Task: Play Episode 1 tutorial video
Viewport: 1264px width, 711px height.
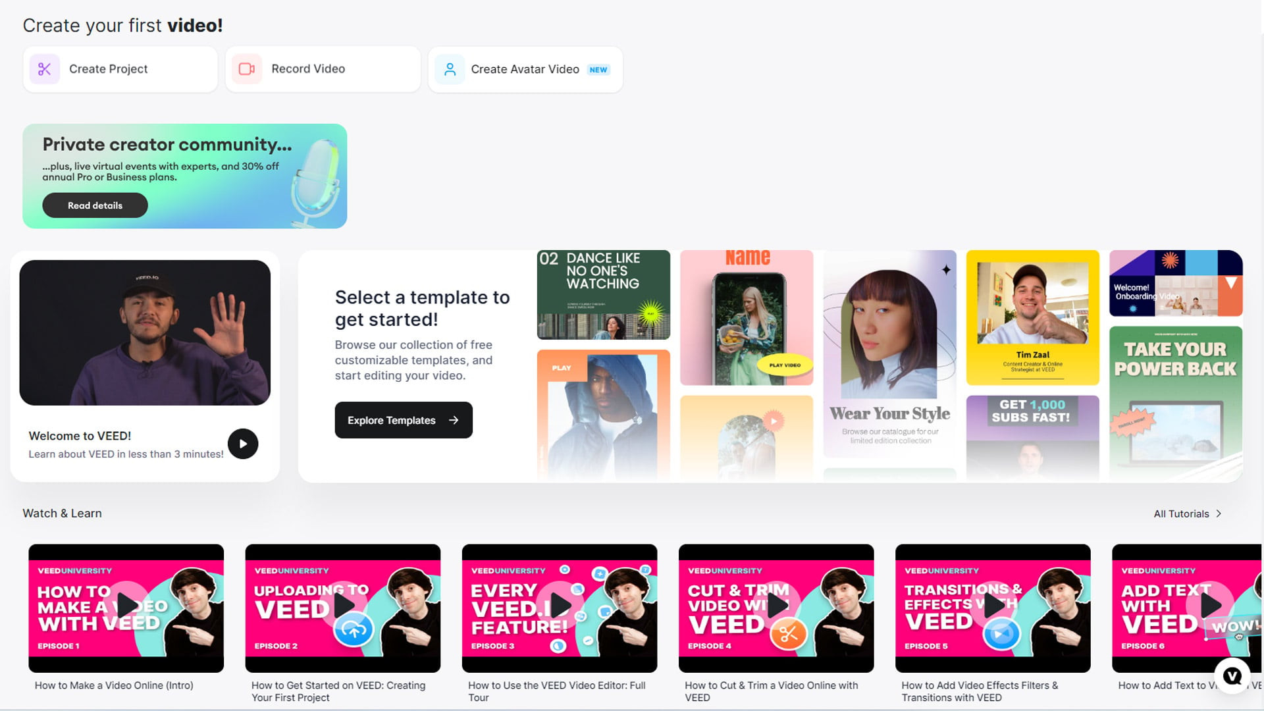Action: click(x=126, y=604)
